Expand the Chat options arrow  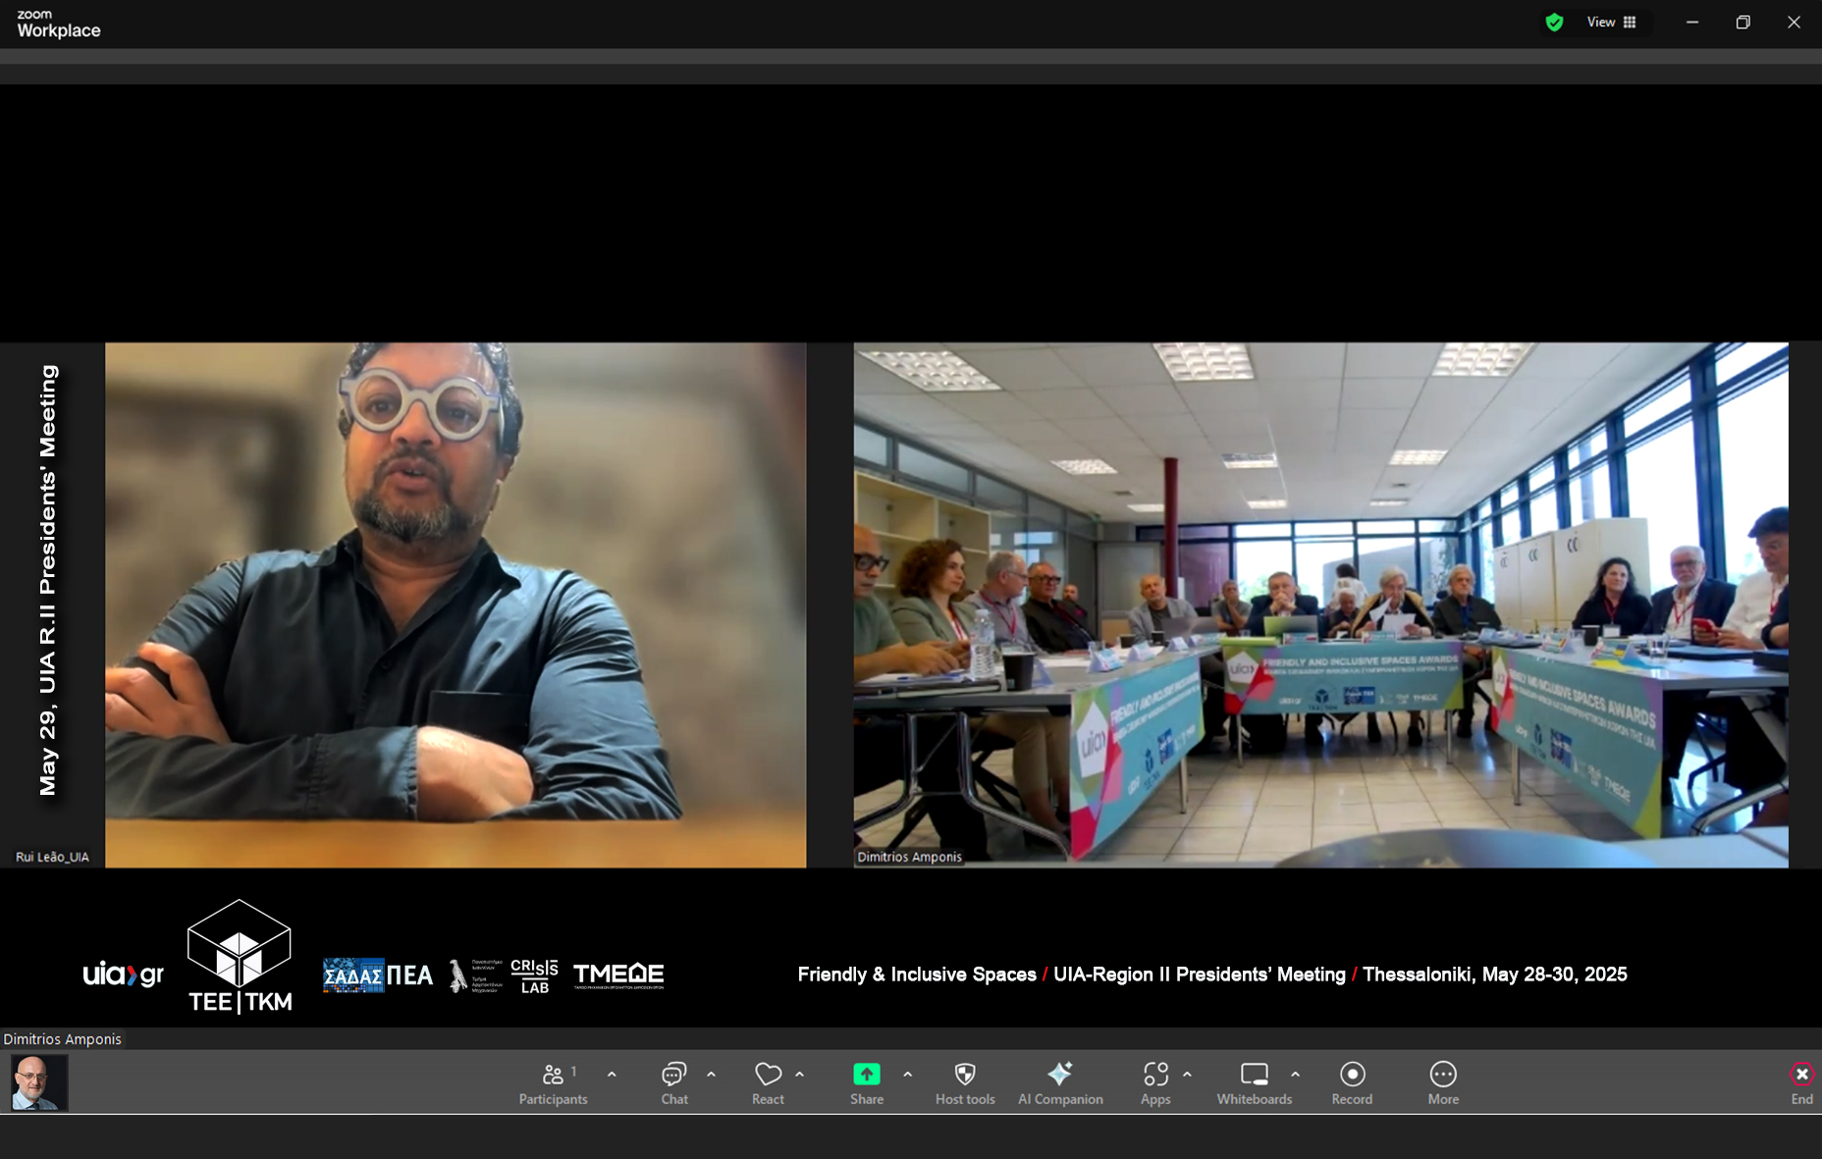711,1075
